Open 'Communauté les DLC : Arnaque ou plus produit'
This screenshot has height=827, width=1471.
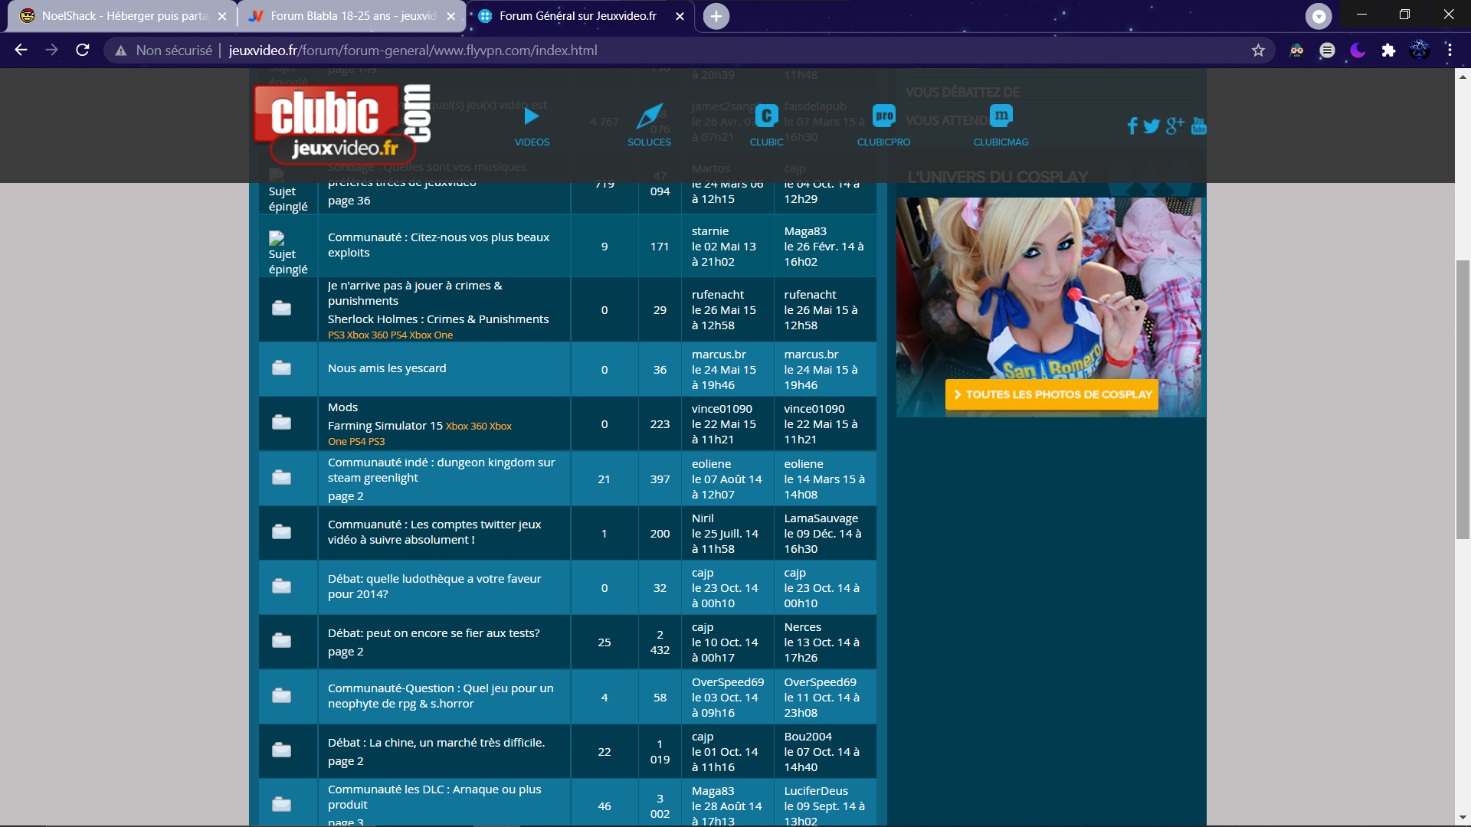pyautogui.click(x=434, y=797)
